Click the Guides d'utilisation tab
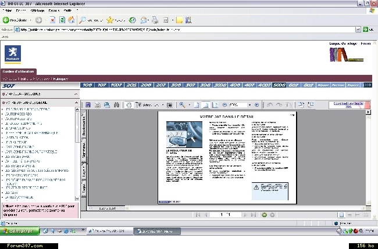 coord(18,71)
